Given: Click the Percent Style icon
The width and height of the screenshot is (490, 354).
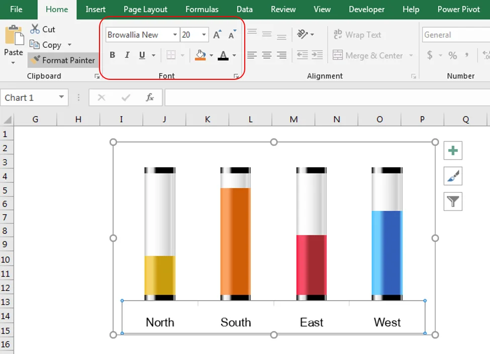Looking at the screenshot, I should click(452, 55).
